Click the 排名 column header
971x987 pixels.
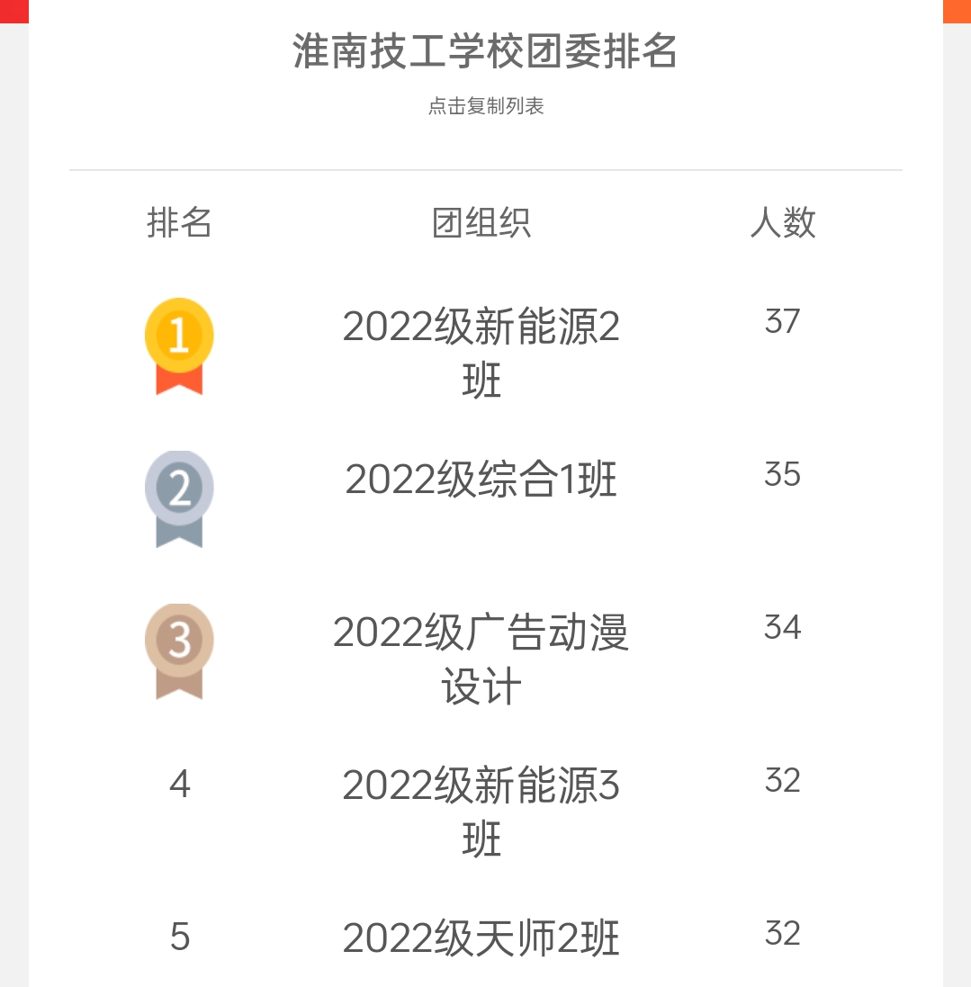click(179, 222)
